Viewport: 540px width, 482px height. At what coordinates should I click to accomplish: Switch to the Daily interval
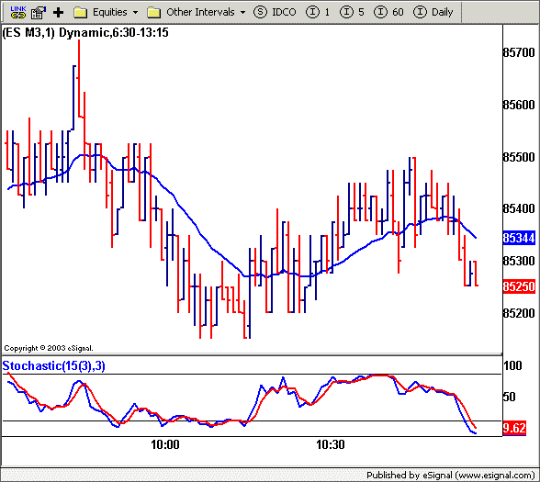coord(433,13)
